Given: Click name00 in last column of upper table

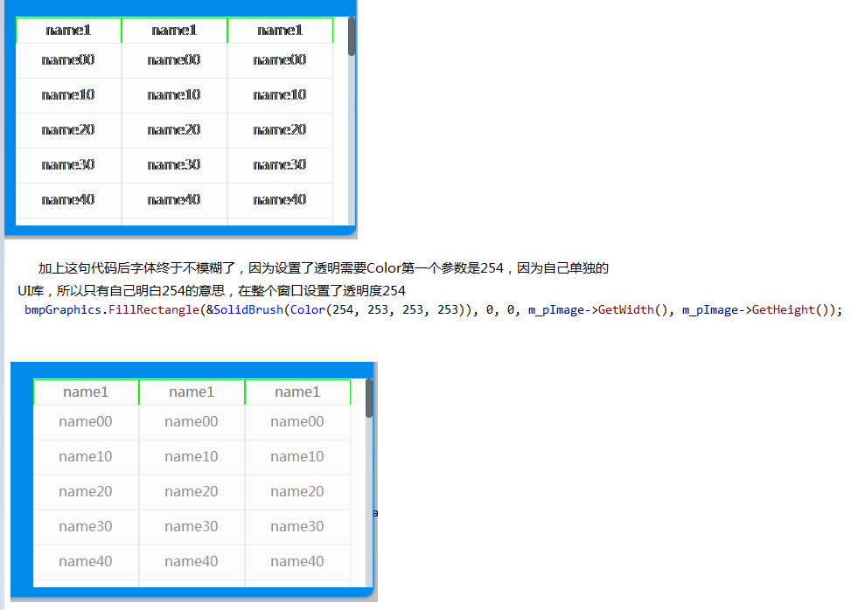Looking at the screenshot, I should 280,60.
